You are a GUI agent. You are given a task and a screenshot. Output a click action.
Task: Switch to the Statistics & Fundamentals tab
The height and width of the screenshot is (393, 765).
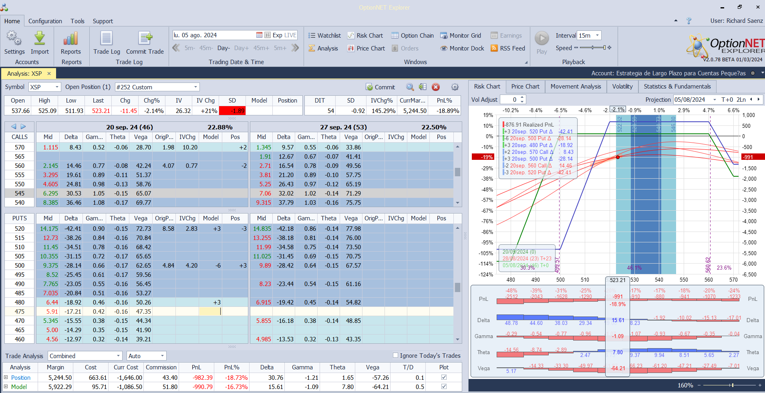(x=677, y=87)
